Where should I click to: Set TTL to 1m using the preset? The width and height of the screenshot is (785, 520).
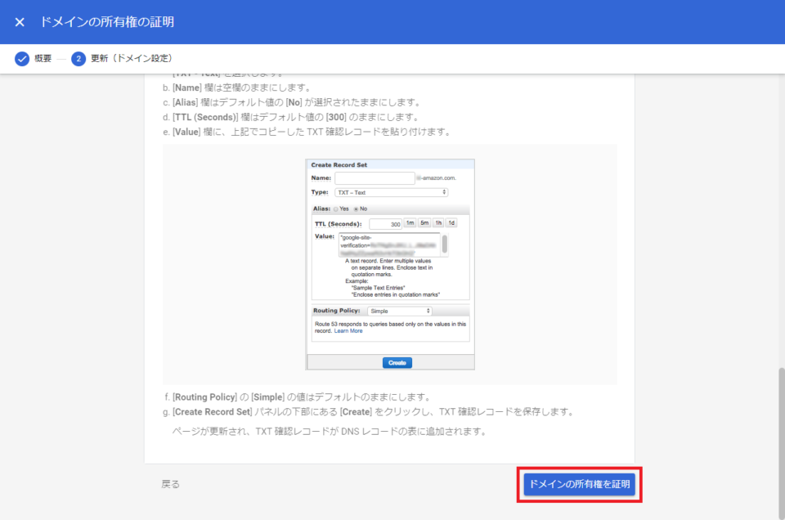(410, 222)
